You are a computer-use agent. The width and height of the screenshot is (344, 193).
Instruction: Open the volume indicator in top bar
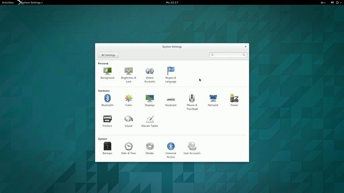(332, 2)
